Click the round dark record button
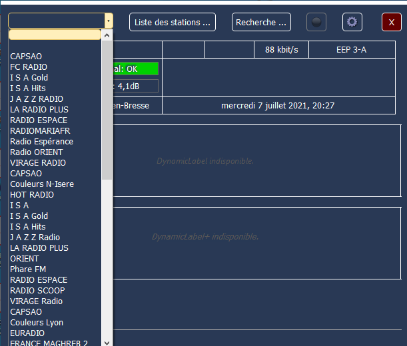Image resolution: width=407 pixels, height=346 pixels. coord(316,22)
